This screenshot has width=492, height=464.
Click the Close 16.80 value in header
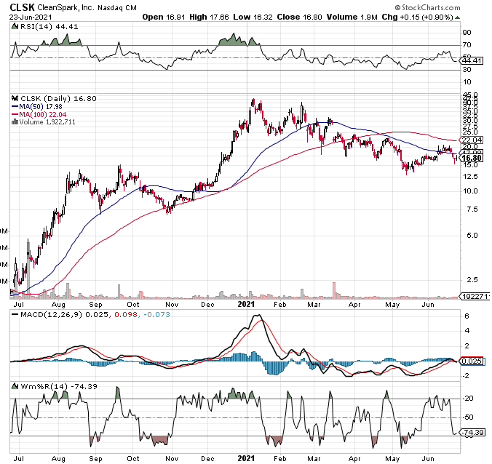pos(299,17)
